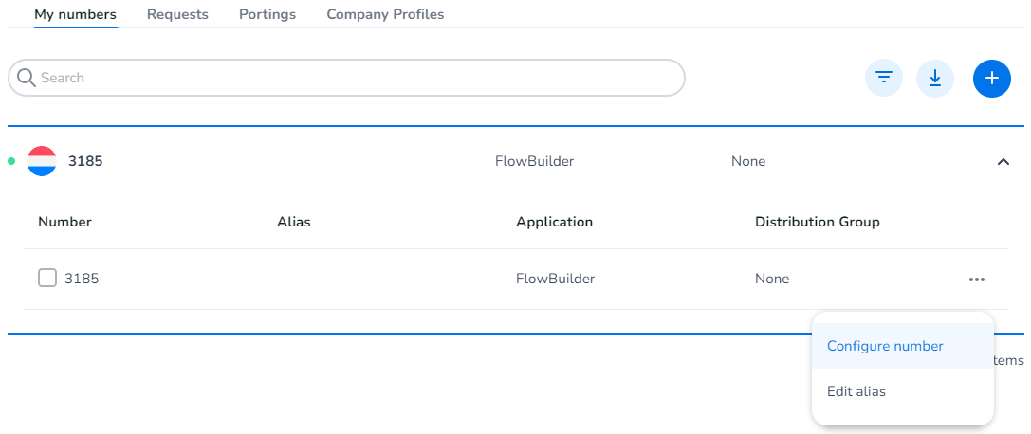Choose Configure number from menu
Viewport: 1031px width, 434px height.
tap(885, 346)
